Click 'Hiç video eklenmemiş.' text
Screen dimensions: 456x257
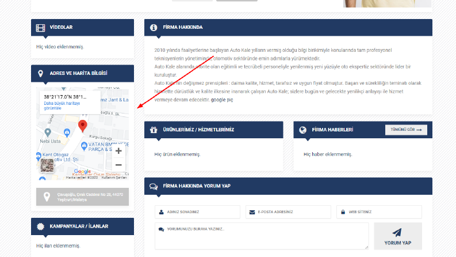60,47
